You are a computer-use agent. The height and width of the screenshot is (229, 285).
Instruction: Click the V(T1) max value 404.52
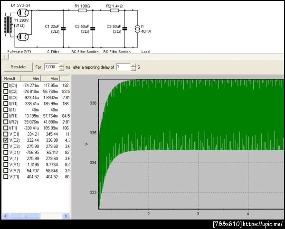click(52, 176)
